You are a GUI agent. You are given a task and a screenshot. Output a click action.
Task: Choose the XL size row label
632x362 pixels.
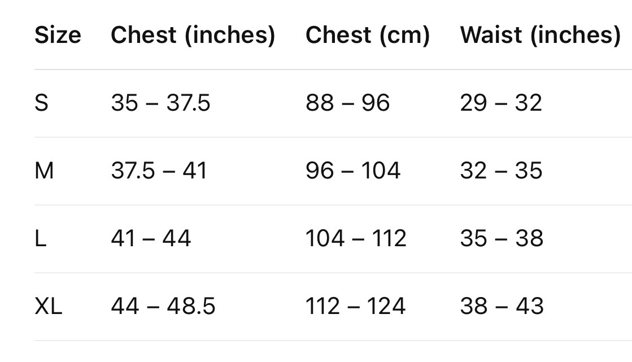[48, 306]
